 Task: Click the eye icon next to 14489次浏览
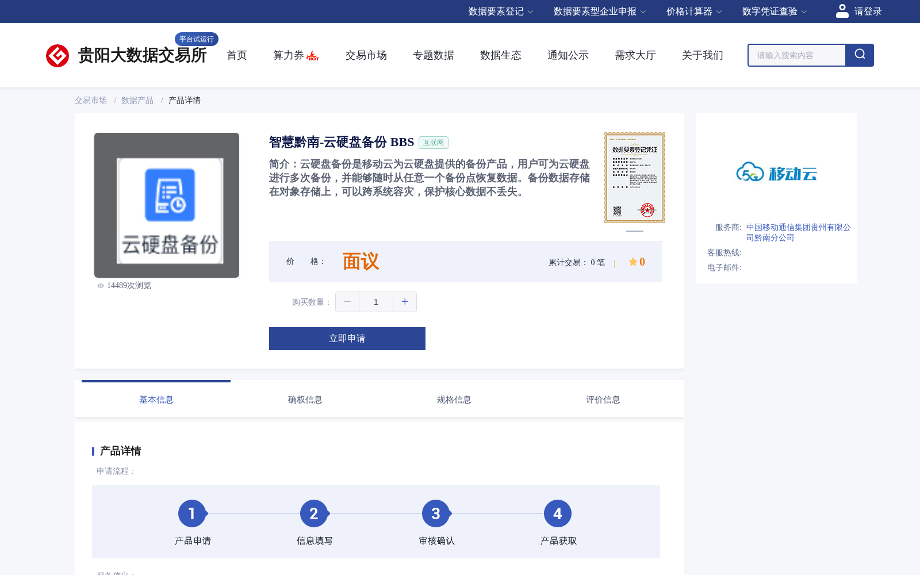[x=101, y=286]
